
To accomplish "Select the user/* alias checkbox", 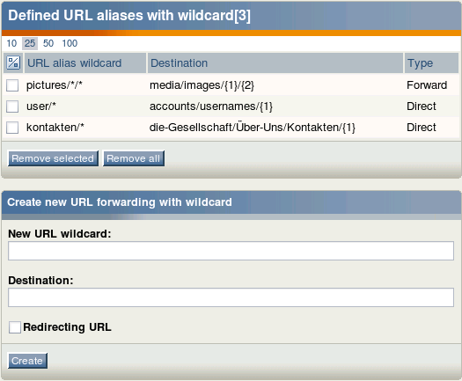I will click(12, 106).
